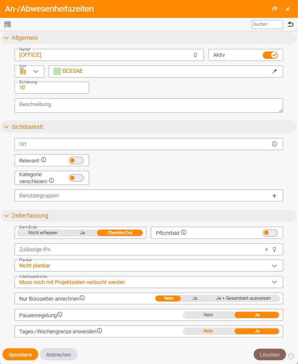298x364 pixels.
Task: Click the Name field containing [OFFICE]
Action: [109, 55]
